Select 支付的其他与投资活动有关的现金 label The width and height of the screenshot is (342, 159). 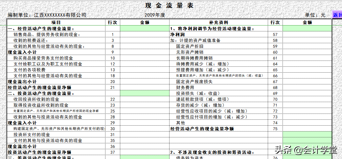pyautogui.click(x=48, y=141)
